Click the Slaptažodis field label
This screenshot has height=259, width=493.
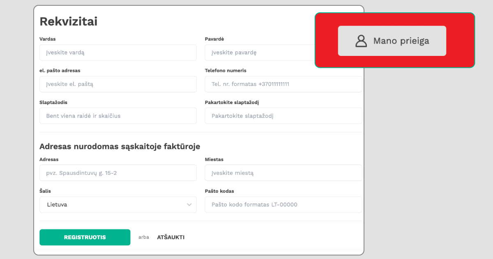click(x=53, y=102)
